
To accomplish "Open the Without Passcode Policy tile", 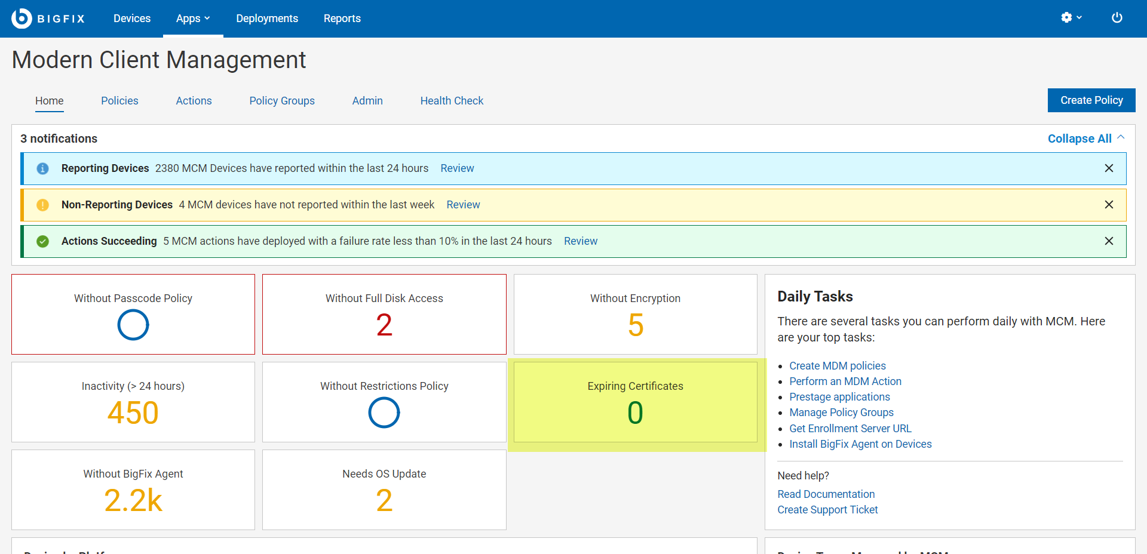I will pos(133,314).
